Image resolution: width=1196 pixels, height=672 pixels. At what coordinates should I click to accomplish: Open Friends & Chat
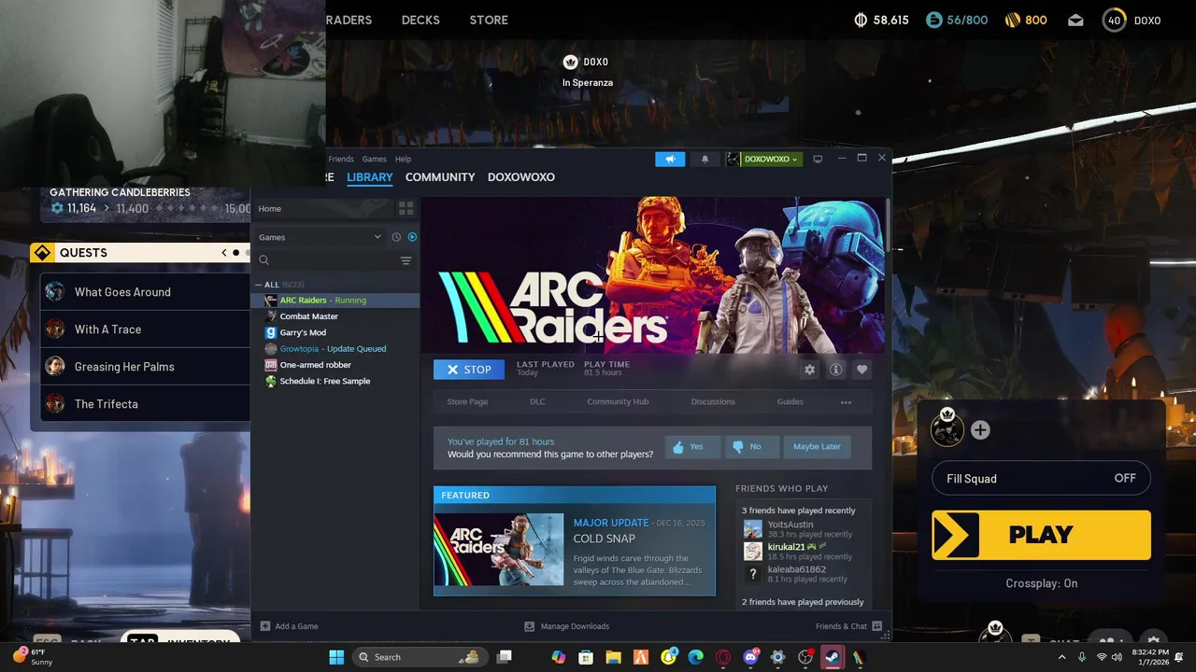[848, 626]
